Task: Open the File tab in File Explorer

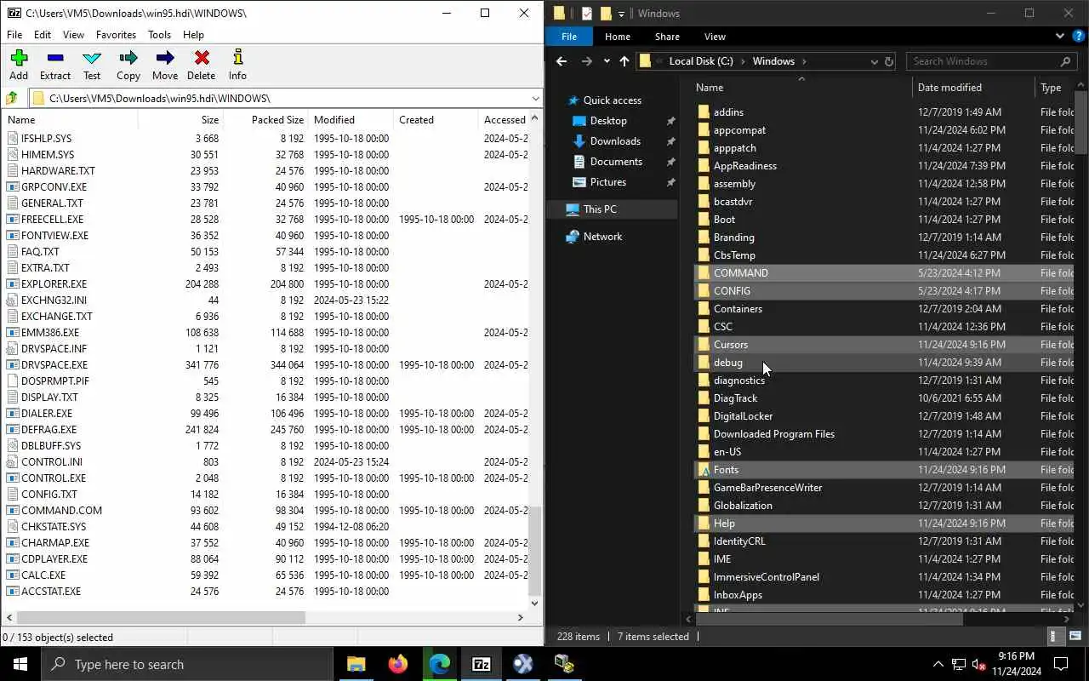Action: (x=569, y=37)
